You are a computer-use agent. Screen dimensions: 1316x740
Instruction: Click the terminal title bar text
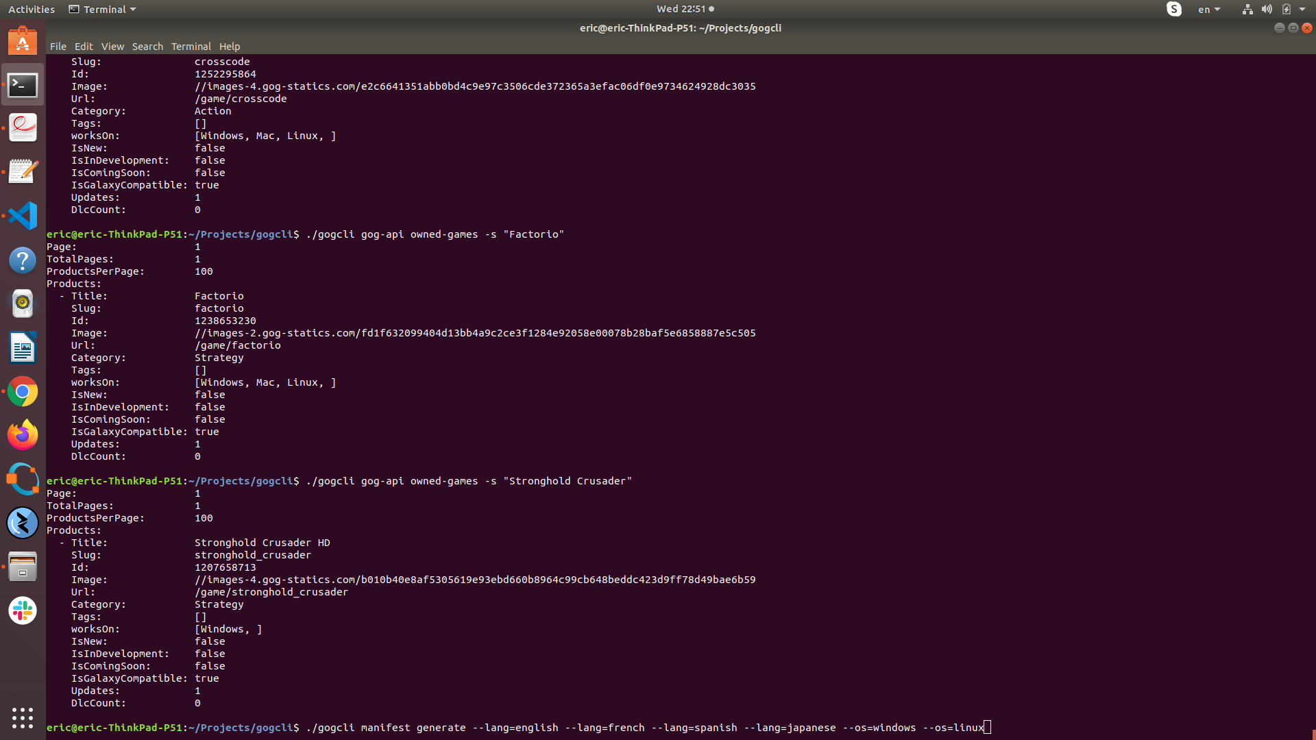[680, 28]
